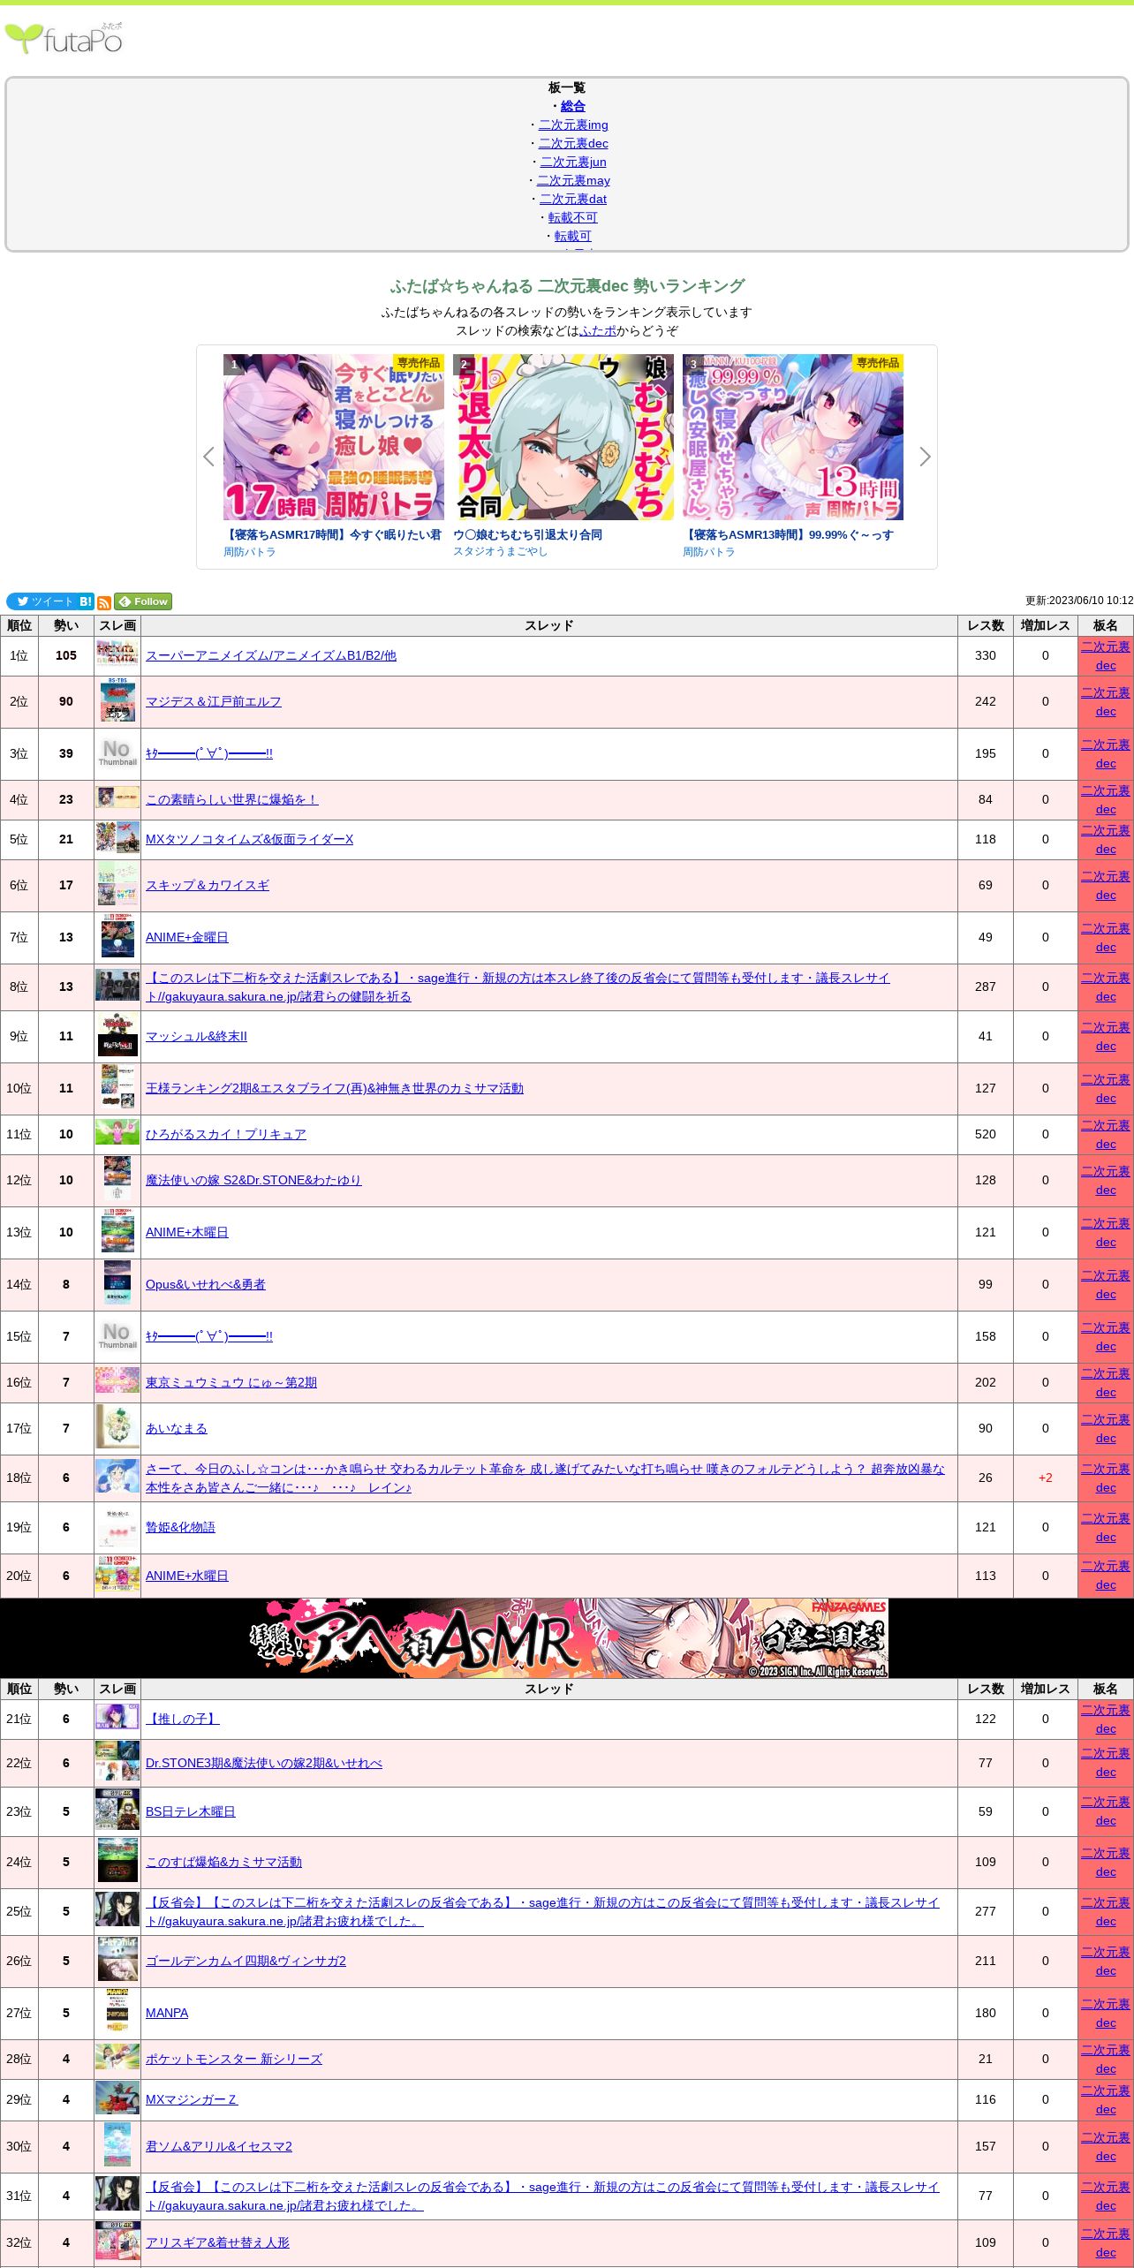Image resolution: width=1134 pixels, height=2268 pixels.
Task: Open thread このすば爆焔&カミサマ活動
Action: [x=223, y=1862]
